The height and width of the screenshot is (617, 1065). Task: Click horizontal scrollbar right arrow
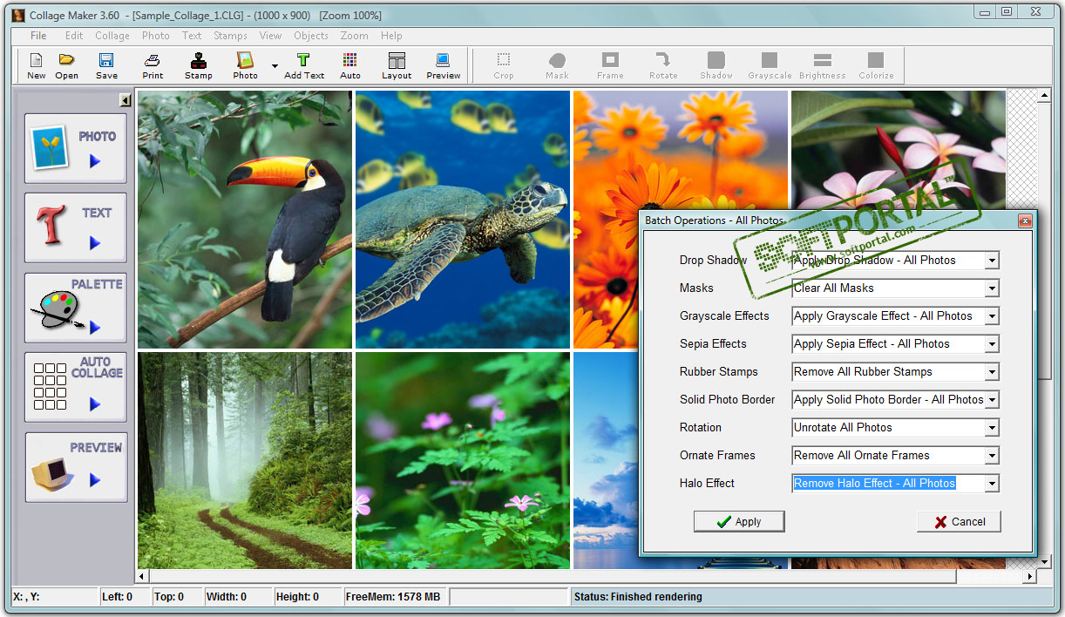(x=1029, y=576)
